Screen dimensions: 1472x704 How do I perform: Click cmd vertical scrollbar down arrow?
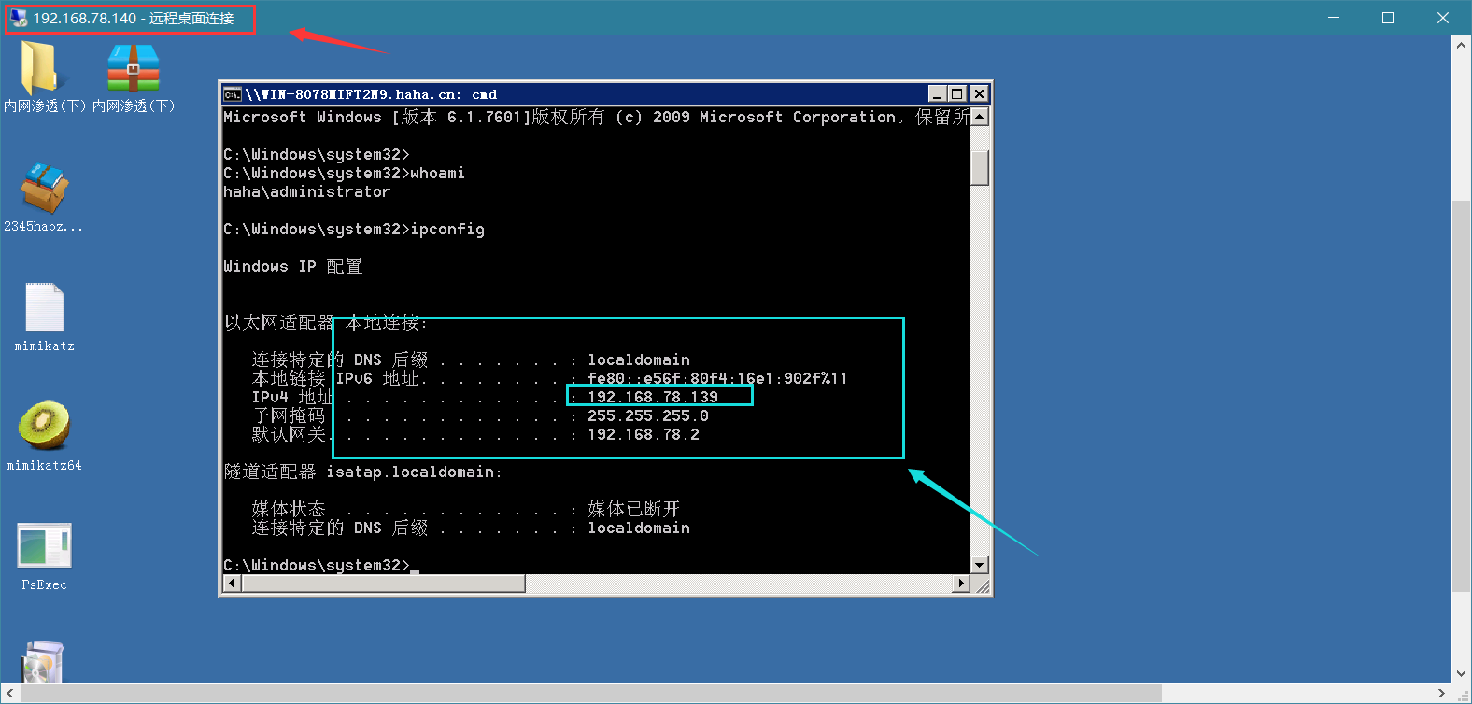click(980, 565)
